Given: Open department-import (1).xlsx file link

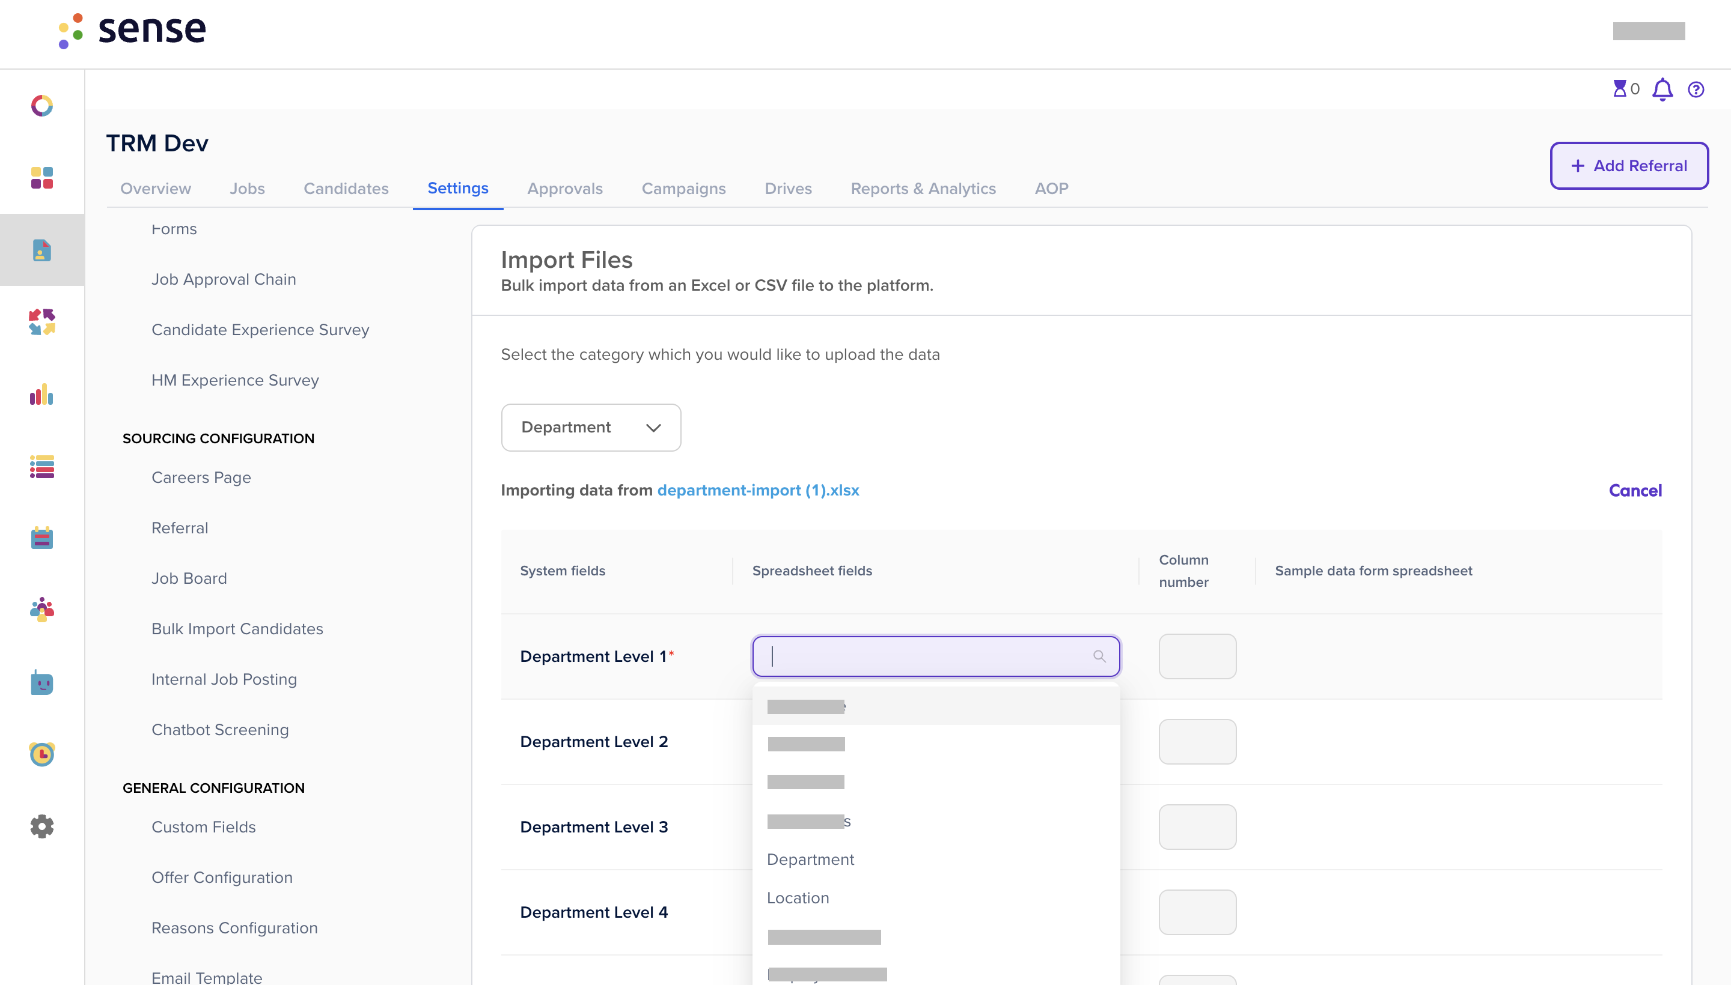Looking at the screenshot, I should click(x=758, y=491).
